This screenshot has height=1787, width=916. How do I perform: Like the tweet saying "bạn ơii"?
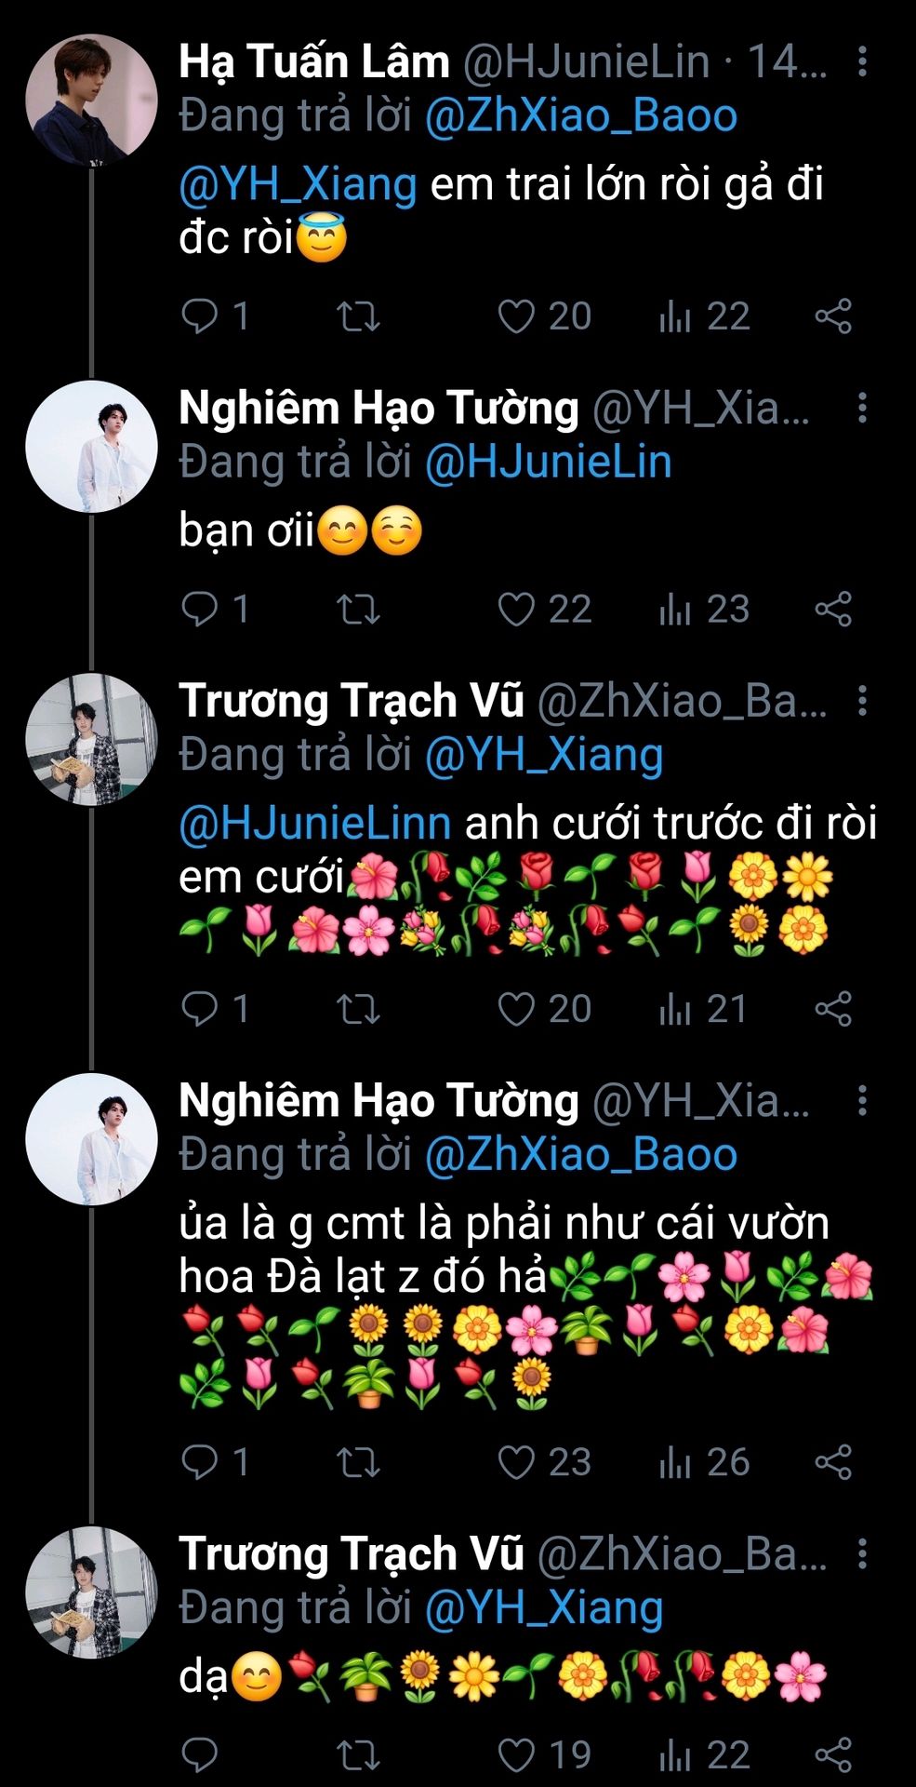(516, 610)
